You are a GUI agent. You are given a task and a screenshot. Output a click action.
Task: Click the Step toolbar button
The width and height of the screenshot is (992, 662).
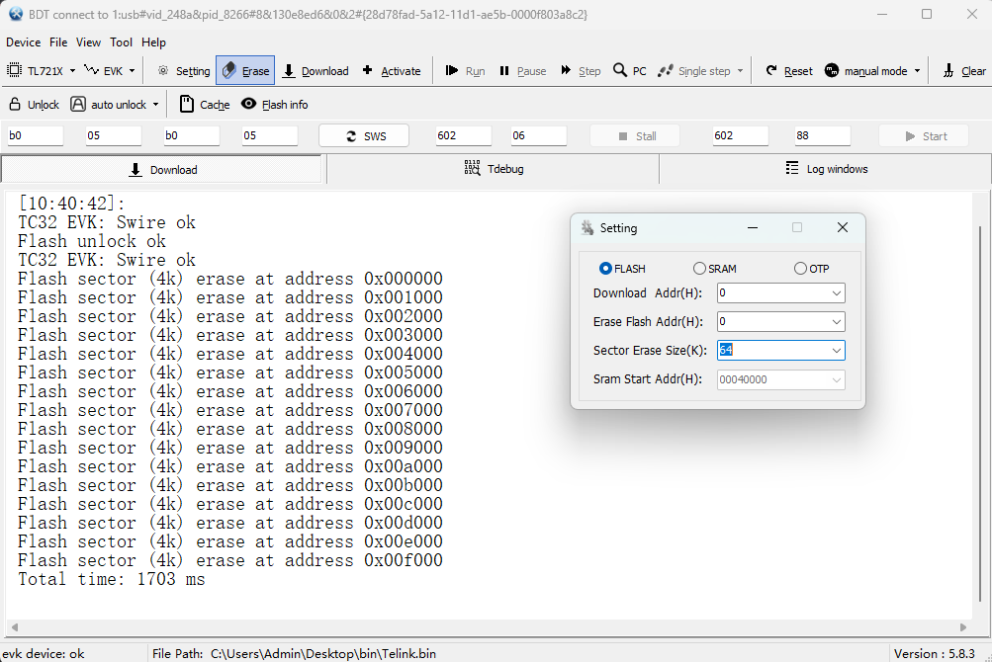tap(581, 71)
